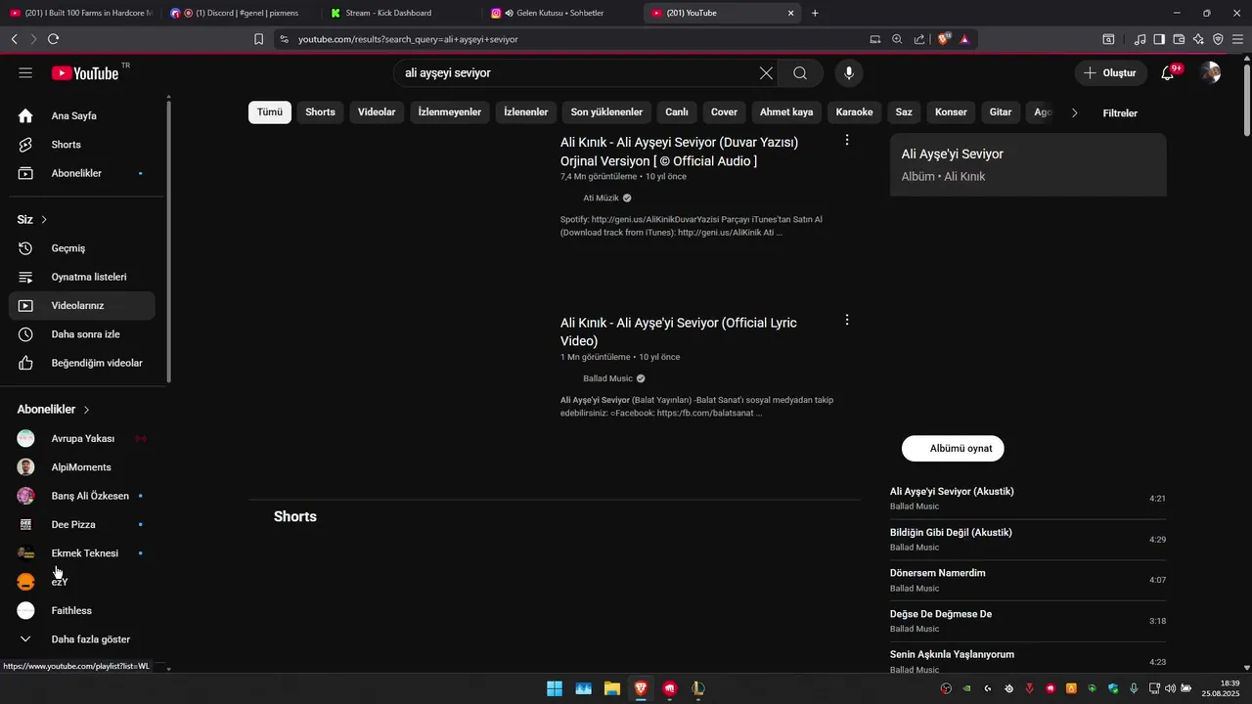Open Brave Leo AI sparkle icon
Screen dimensions: 1252x704
(x=1198, y=39)
